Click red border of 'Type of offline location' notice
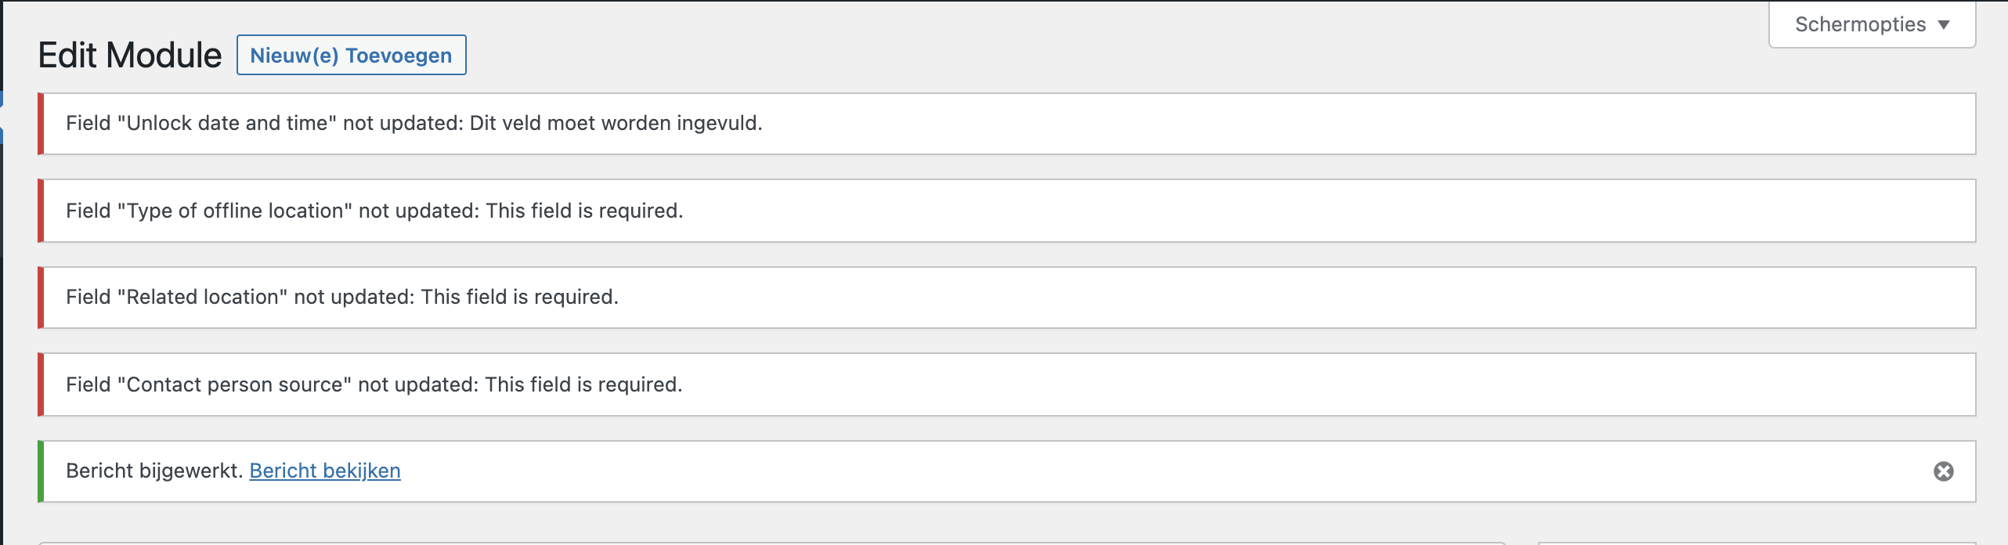This screenshot has width=2008, height=545. tap(41, 211)
